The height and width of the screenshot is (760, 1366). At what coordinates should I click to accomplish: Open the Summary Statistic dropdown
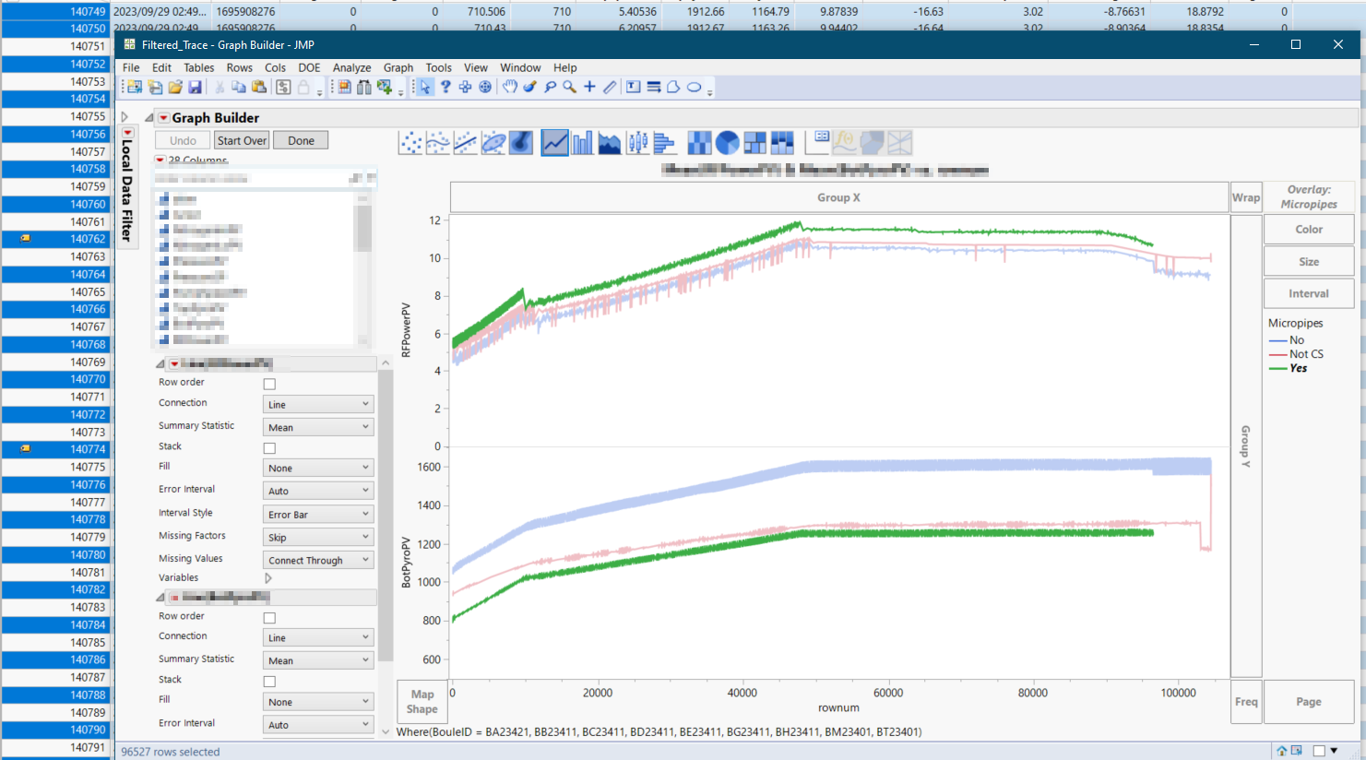(x=317, y=426)
